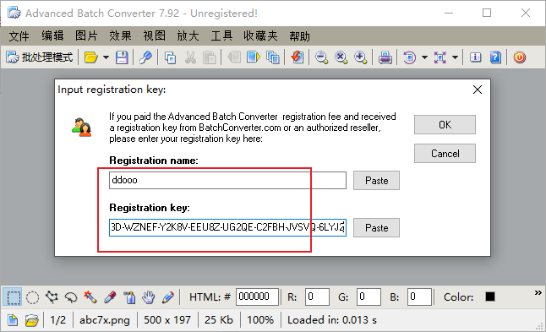
Task: Select the elliptical selection tool
Action: (33, 297)
